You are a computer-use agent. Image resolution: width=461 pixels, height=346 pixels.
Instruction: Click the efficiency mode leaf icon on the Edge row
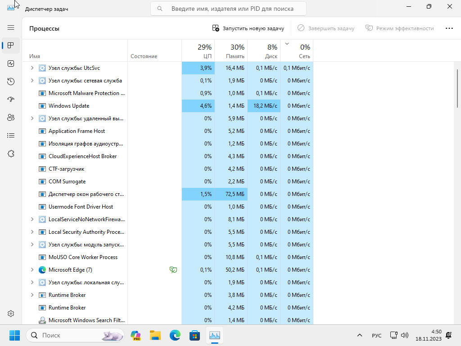[173, 269]
